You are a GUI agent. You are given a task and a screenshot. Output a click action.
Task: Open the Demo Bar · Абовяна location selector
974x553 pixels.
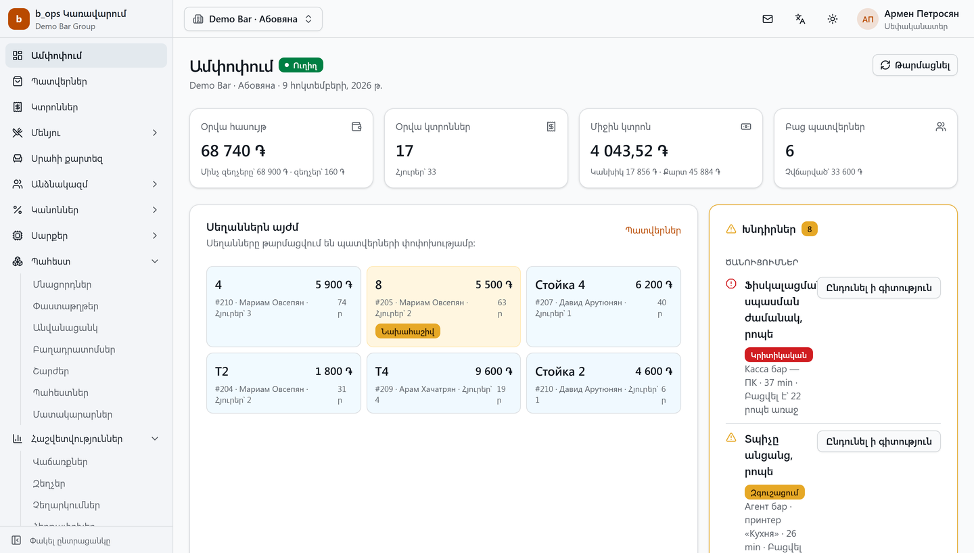point(253,19)
